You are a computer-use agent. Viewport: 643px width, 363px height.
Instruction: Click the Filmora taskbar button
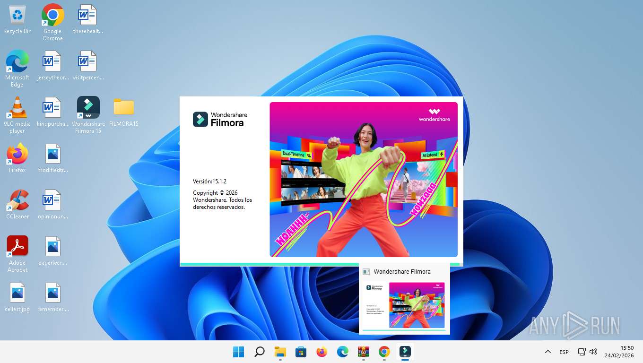[x=405, y=352]
